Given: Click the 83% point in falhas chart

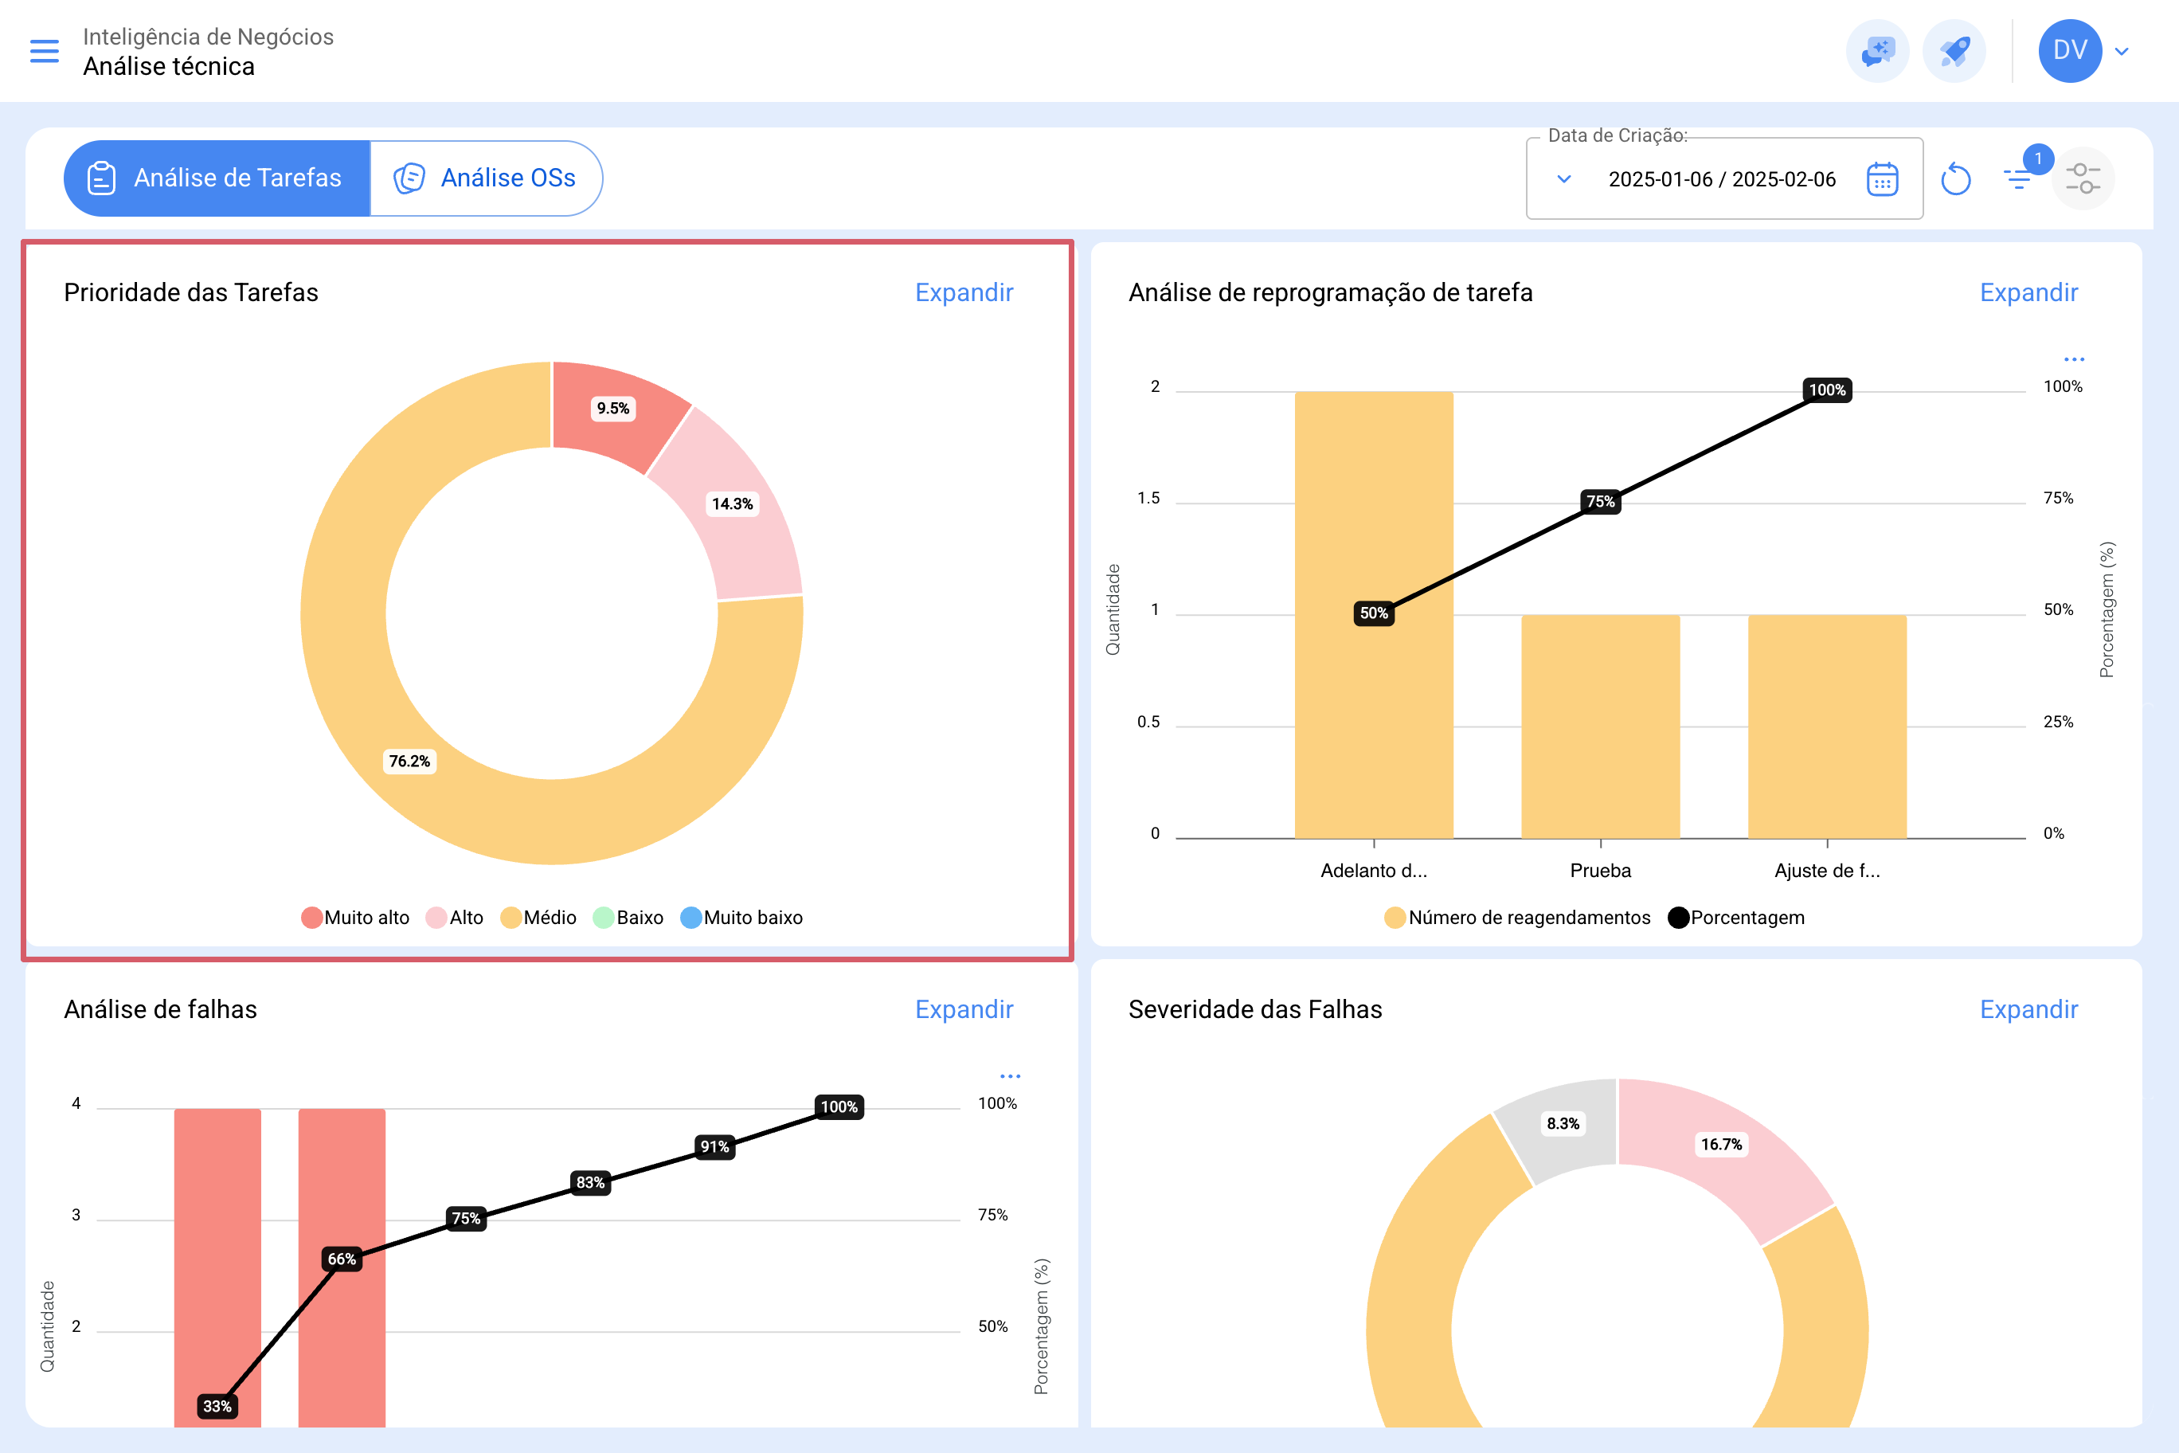Looking at the screenshot, I should point(590,1182).
